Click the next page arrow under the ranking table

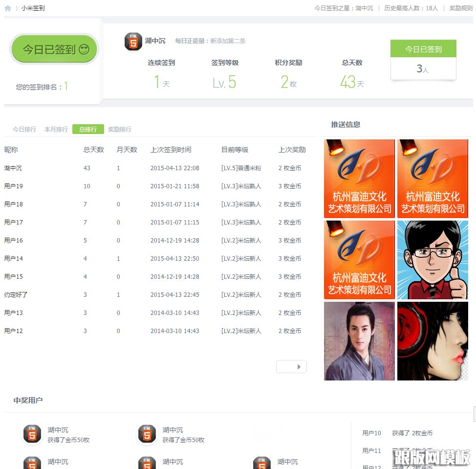(x=291, y=366)
